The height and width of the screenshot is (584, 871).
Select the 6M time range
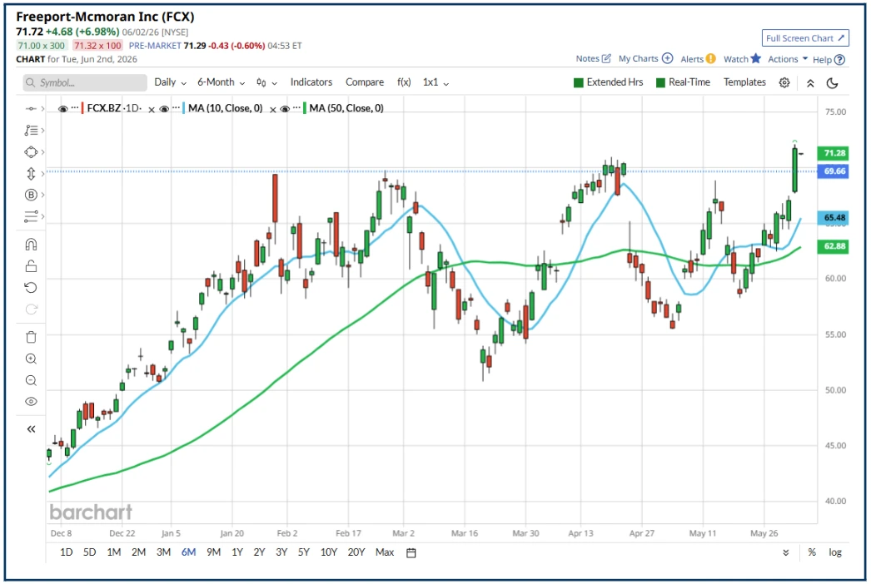[x=188, y=552]
